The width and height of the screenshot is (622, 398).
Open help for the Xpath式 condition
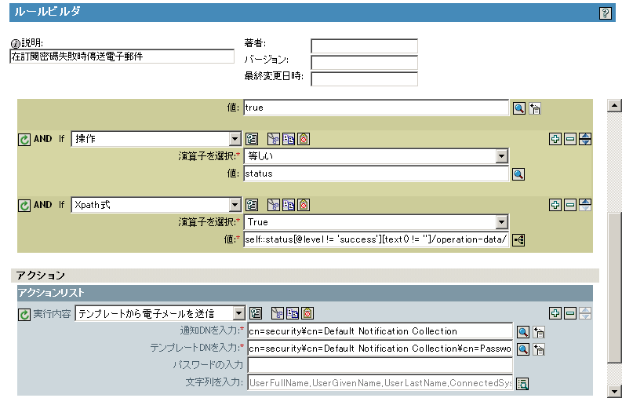pyautogui.click(x=252, y=205)
